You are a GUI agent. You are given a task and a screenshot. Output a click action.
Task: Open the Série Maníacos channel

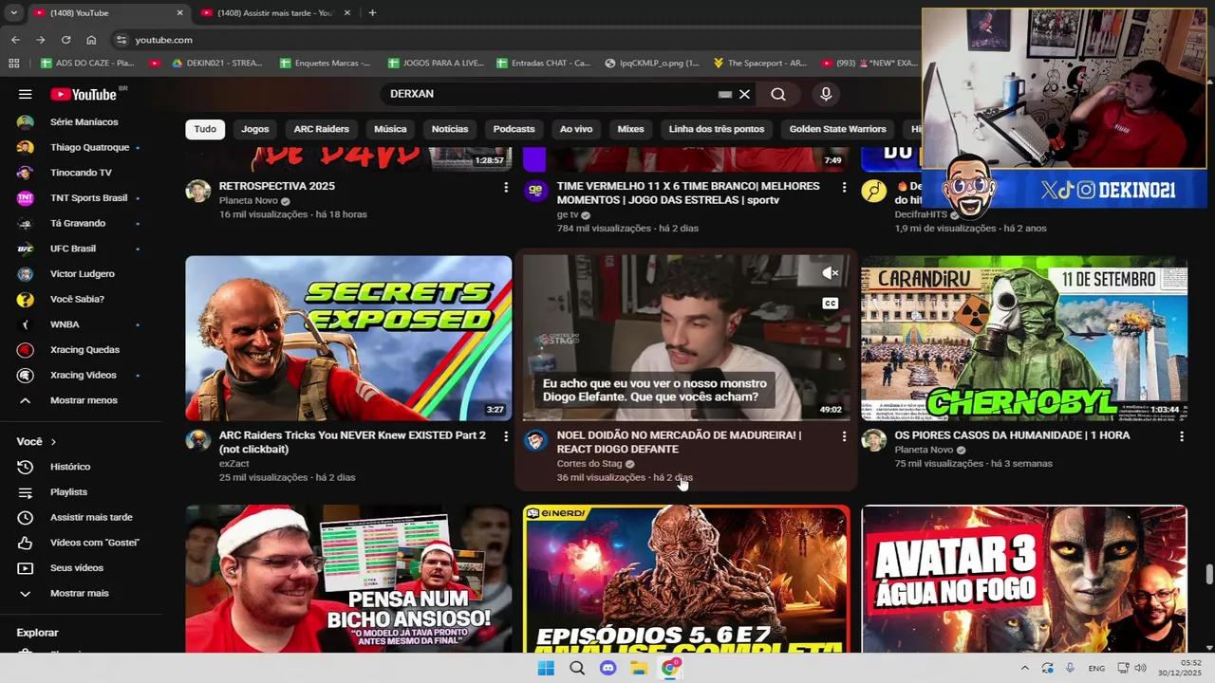[x=84, y=122]
